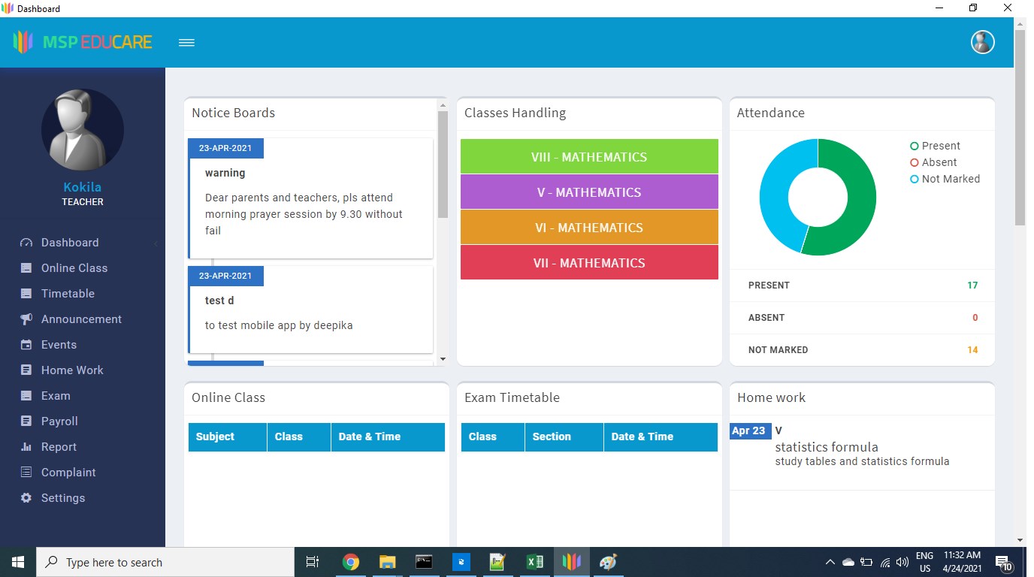Image resolution: width=1034 pixels, height=577 pixels.
Task: Click the Section header in Exam Timetable
Action: 564,437
